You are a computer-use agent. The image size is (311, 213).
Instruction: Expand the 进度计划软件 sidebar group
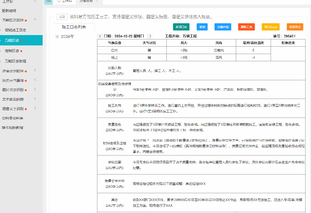point(35,70)
